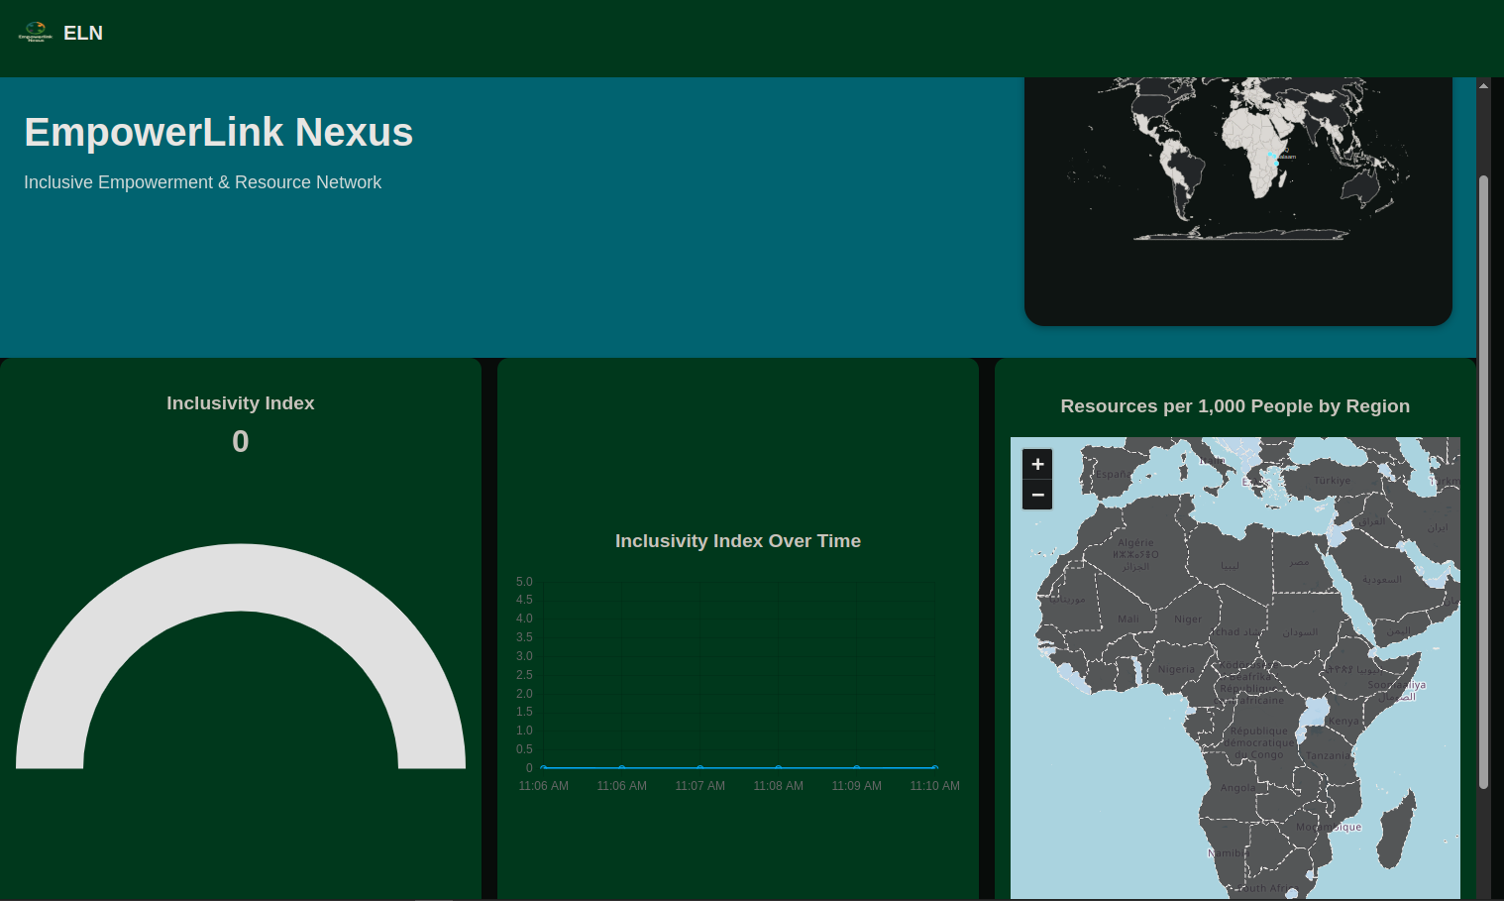Click the page vertical scrollbar thumb
The height and width of the screenshot is (901, 1504).
click(x=1483, y=482)
